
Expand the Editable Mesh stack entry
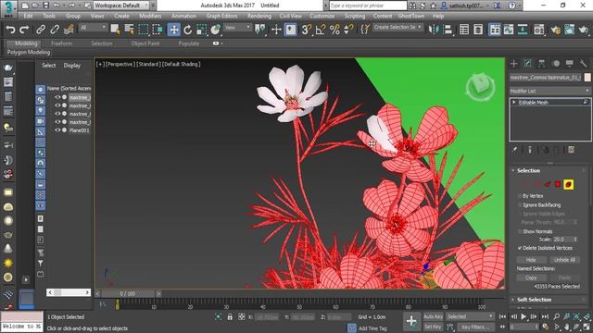coord(514,103)
